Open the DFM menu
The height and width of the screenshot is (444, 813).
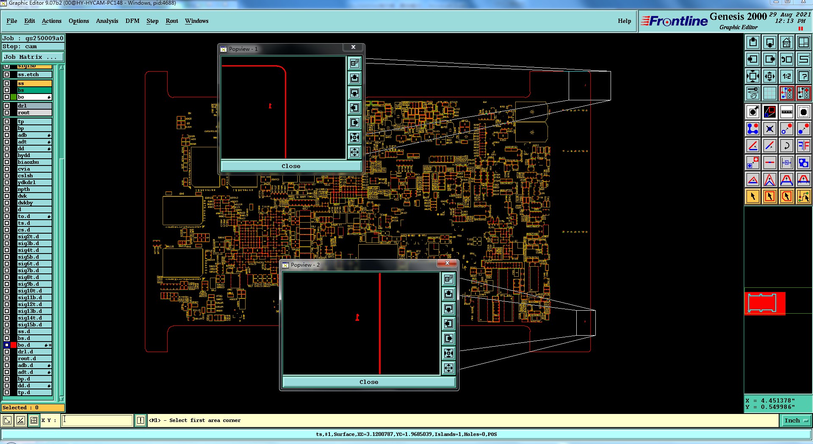[133, 21]
